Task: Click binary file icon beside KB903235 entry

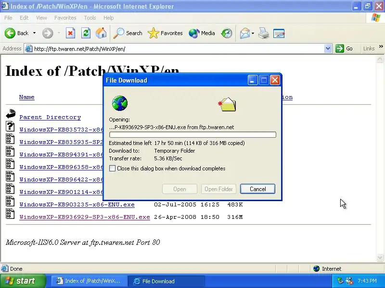Action: [x=10, y=201]
